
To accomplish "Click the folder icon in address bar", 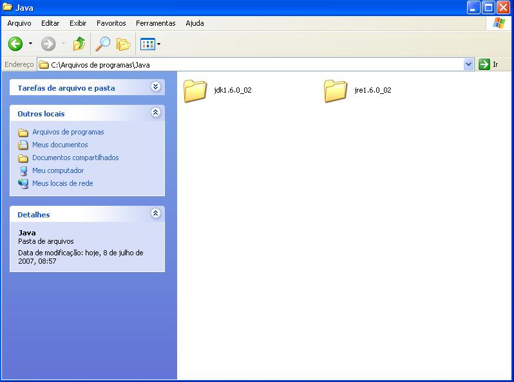I will [44, 65].
